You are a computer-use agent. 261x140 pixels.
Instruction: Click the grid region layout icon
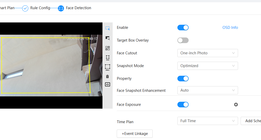108,48
